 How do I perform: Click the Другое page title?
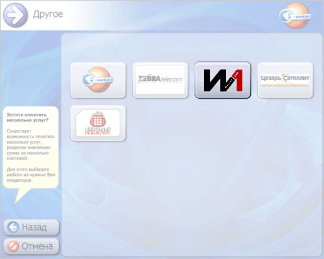(48, 14)
